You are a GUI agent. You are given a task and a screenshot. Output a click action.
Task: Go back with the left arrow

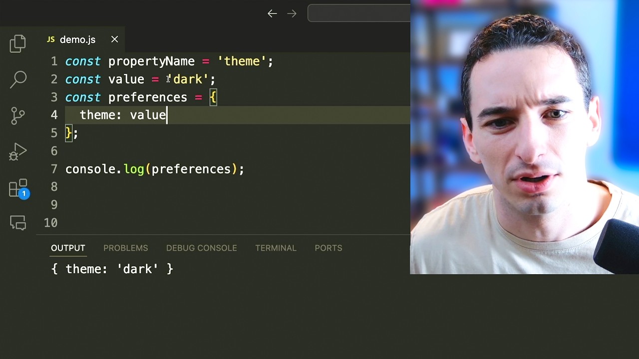click(x=272, y=13)
